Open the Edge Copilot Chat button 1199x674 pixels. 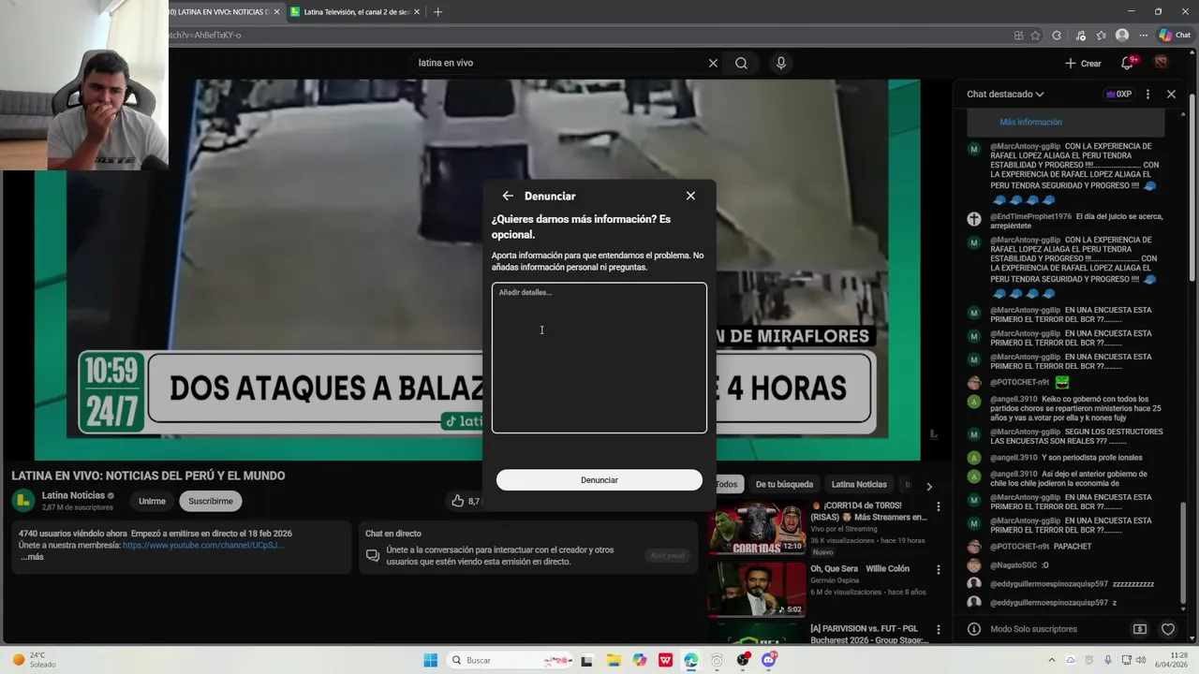click(1175, 36)
